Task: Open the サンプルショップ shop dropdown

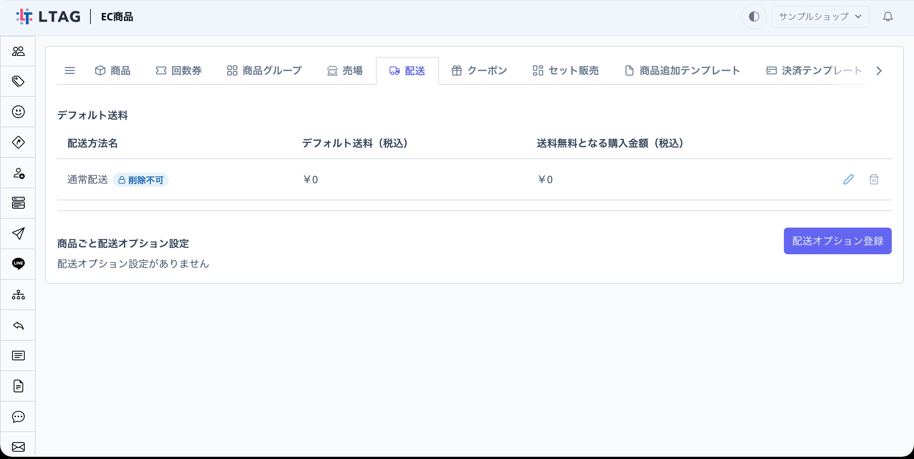Action: 820,17
